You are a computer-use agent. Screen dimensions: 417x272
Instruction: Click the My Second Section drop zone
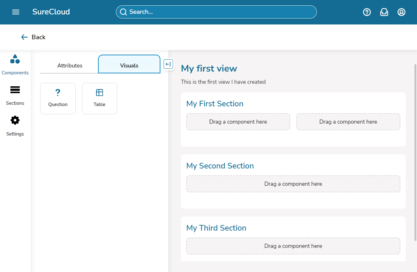(x=293, y=184)
